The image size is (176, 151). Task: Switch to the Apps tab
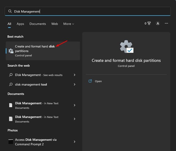(20, 24)
